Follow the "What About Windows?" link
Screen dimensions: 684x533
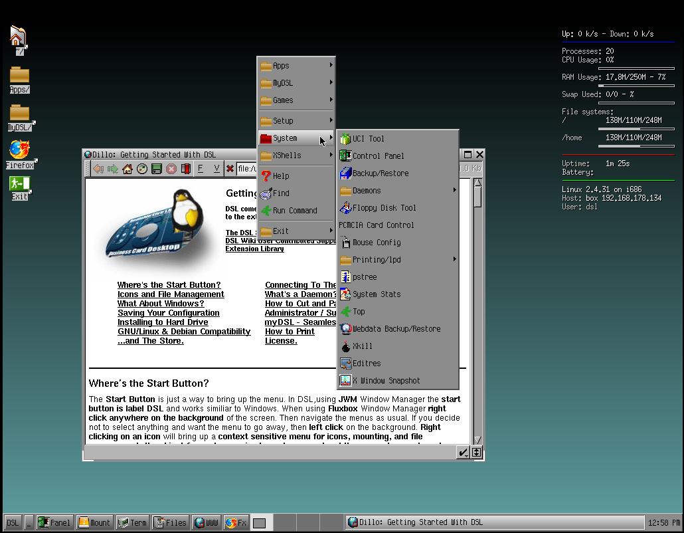pyautogui.click(x=161, y=304)
